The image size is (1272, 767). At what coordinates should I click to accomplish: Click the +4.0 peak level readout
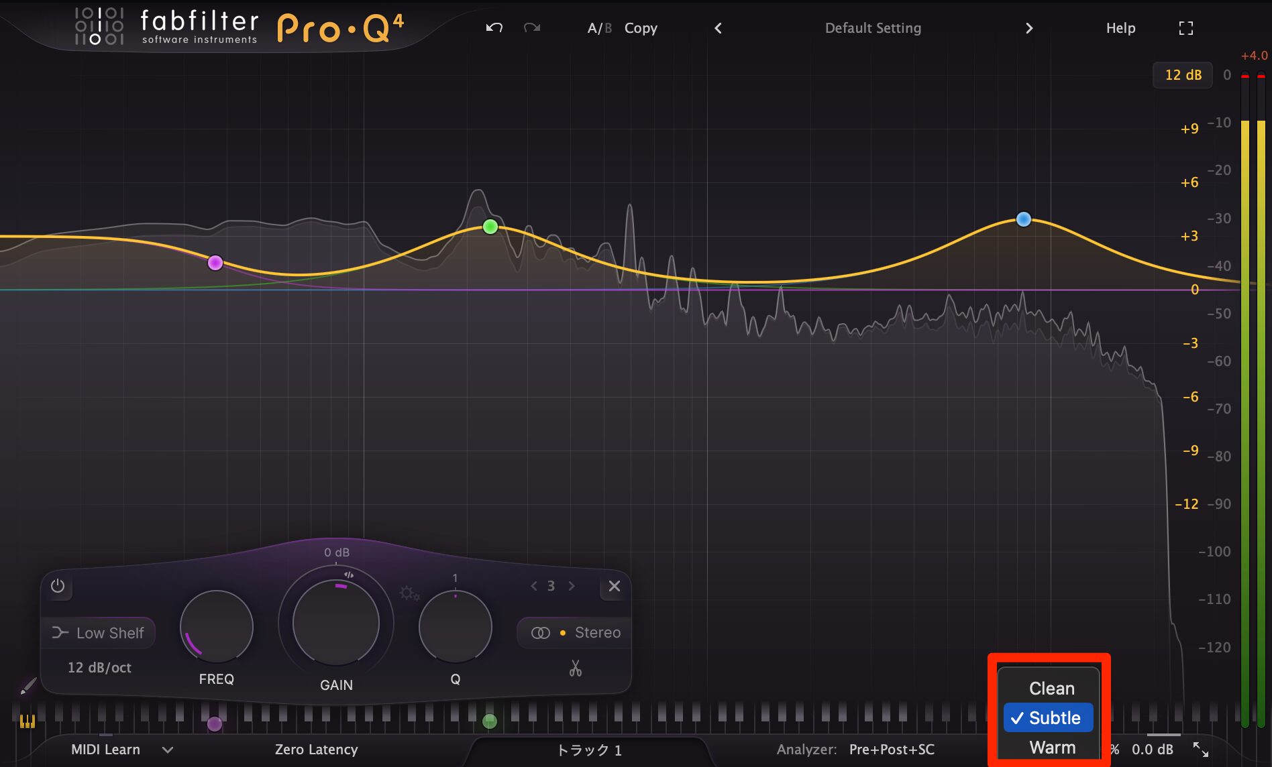click(x=1254, y=56)
